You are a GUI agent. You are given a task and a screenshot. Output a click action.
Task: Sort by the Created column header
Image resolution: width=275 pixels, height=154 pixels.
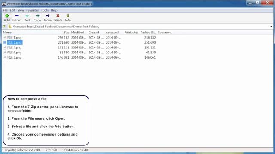click(x=94, y=33)
